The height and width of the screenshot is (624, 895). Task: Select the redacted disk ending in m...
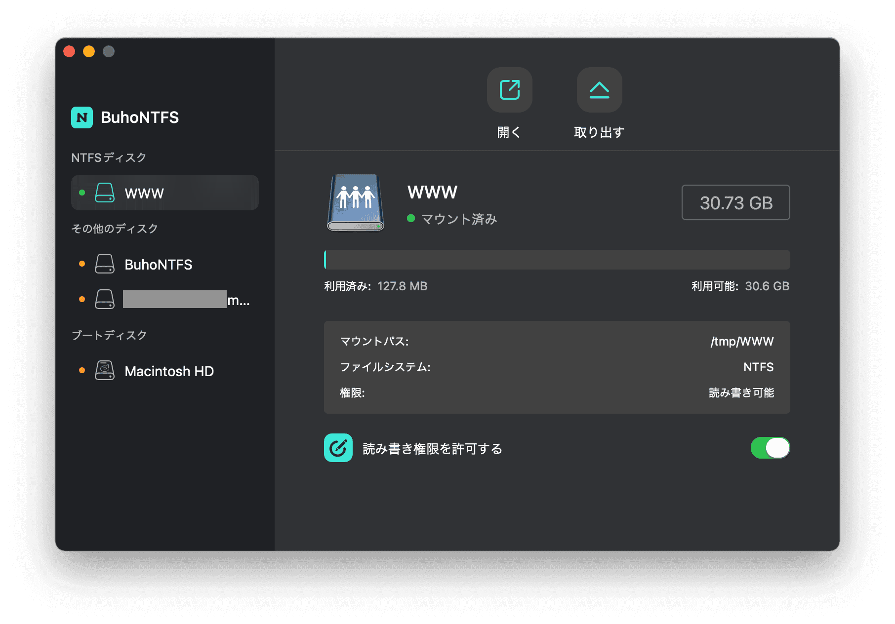[x=165, y=299]
